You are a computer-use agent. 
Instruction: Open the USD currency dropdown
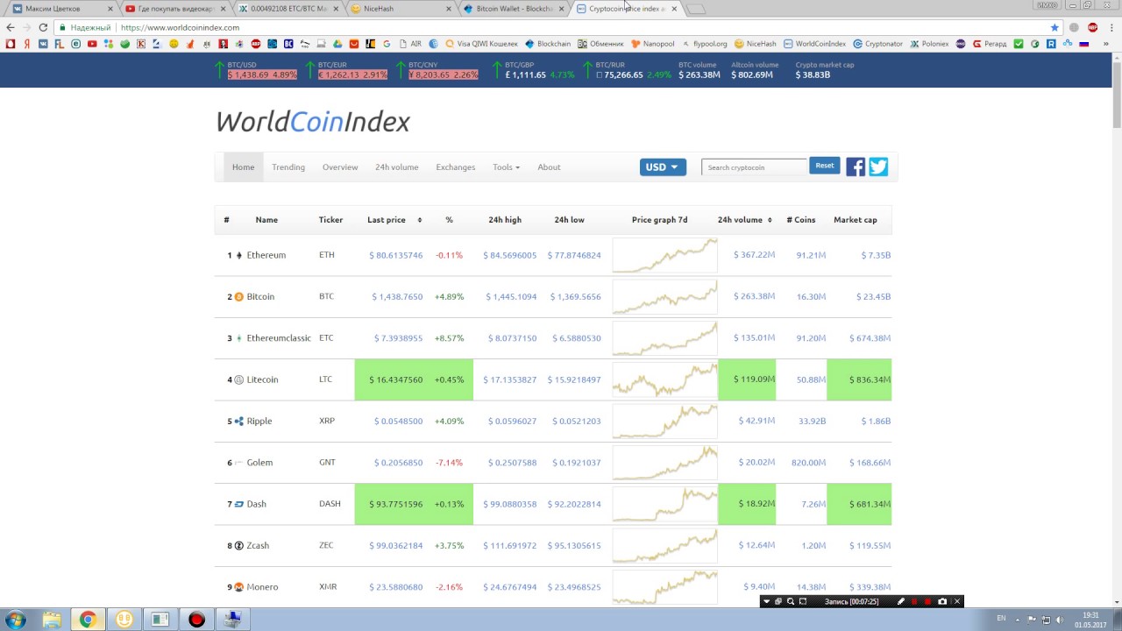click(x=663, y=167)
